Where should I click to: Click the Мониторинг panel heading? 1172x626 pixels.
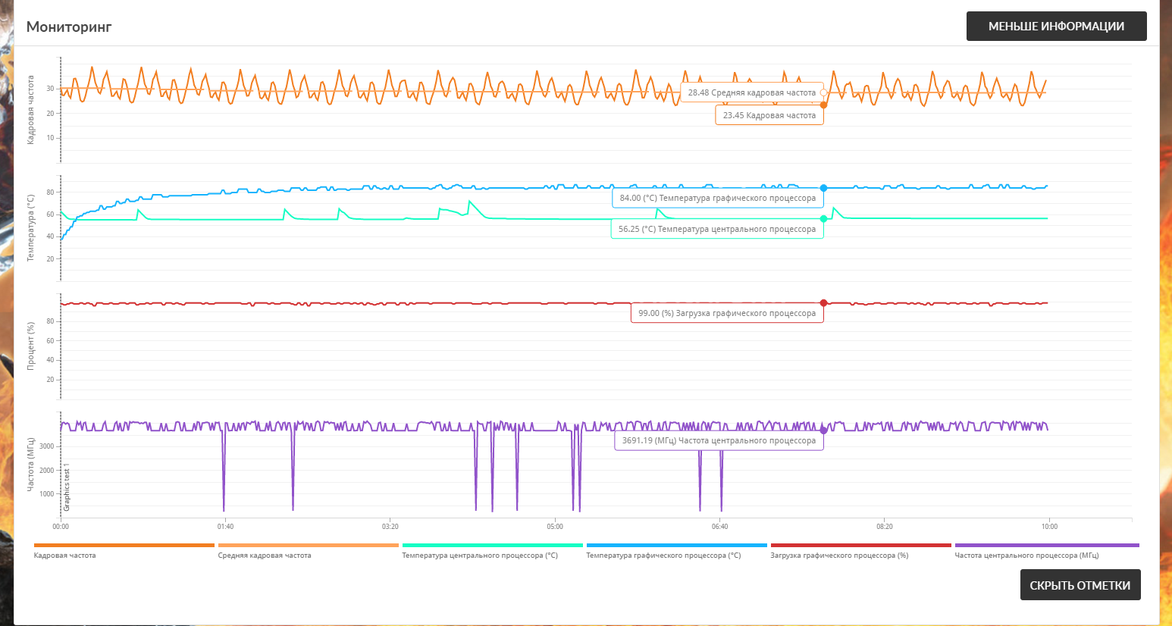click(x=69, y=27)
